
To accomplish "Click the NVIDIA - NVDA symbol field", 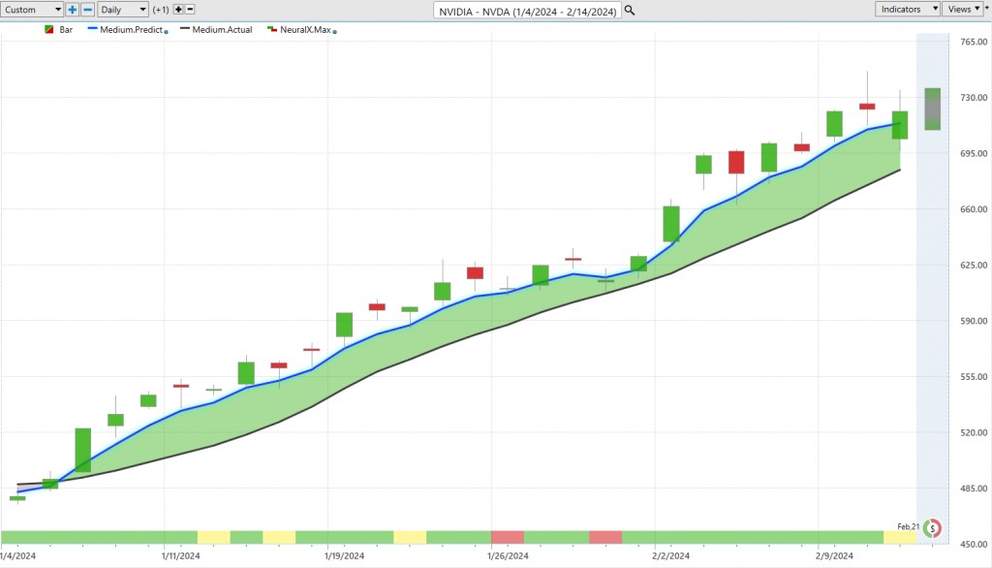I will (x=527, y=11).
